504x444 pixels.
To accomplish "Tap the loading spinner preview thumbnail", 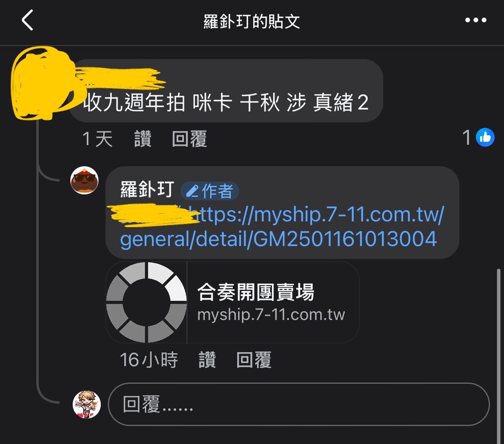I will (x=147, y=302).
